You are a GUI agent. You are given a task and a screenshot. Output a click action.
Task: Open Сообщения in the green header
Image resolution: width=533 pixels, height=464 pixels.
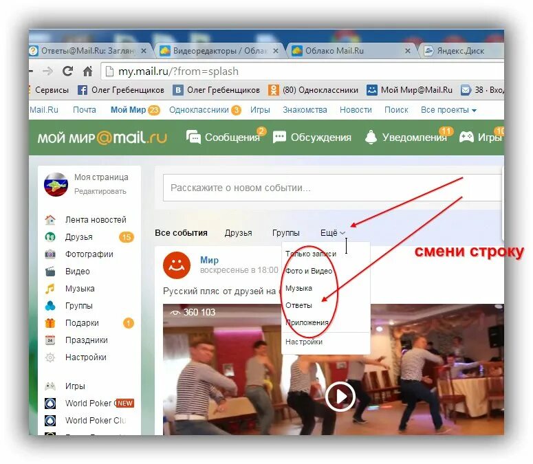click(x=224, y=137)
